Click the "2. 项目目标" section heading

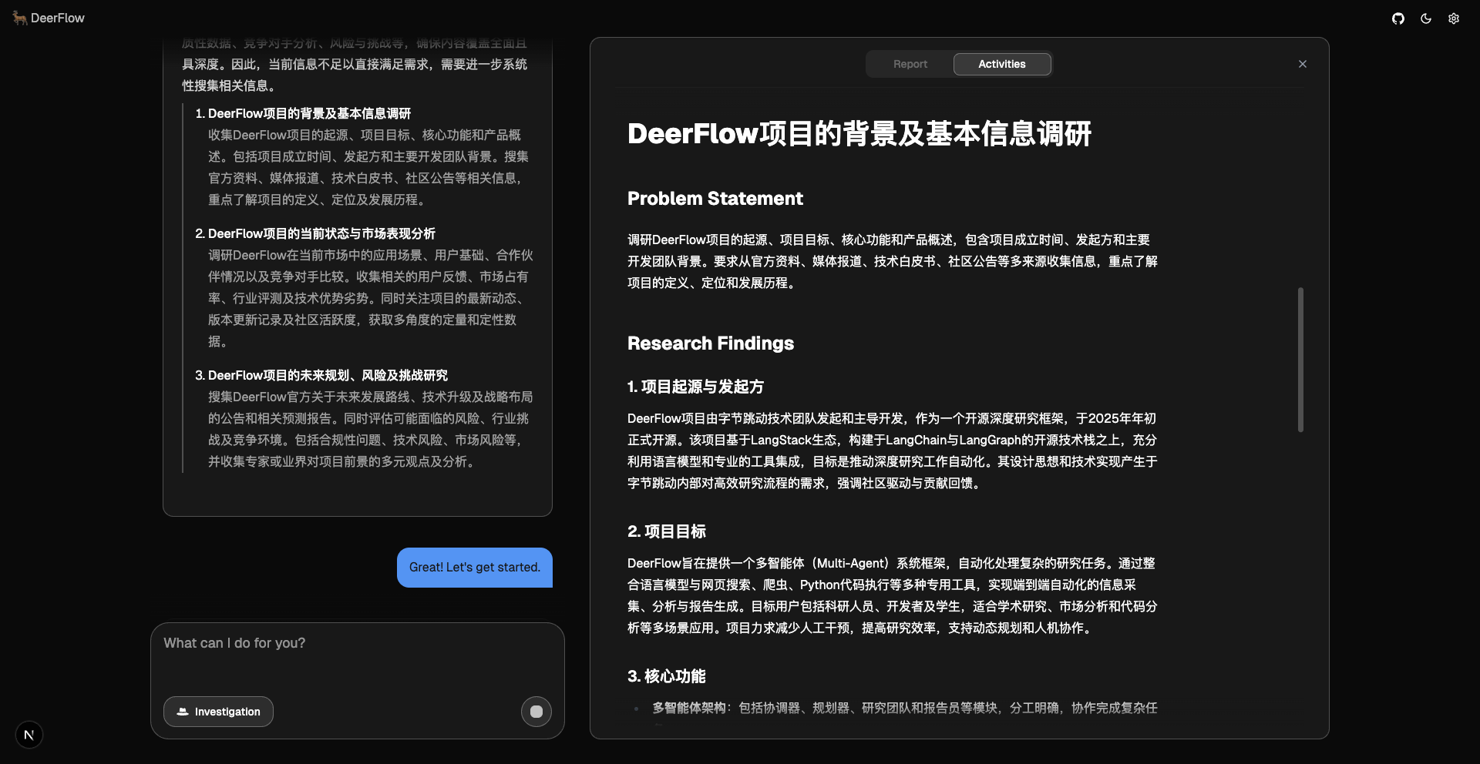point(667,531)
